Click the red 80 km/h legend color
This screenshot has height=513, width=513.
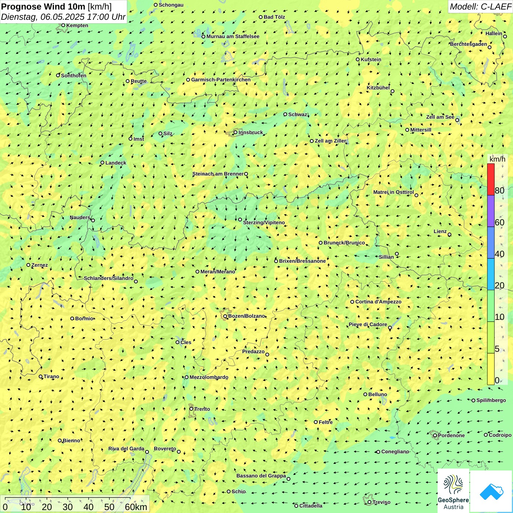491,179
